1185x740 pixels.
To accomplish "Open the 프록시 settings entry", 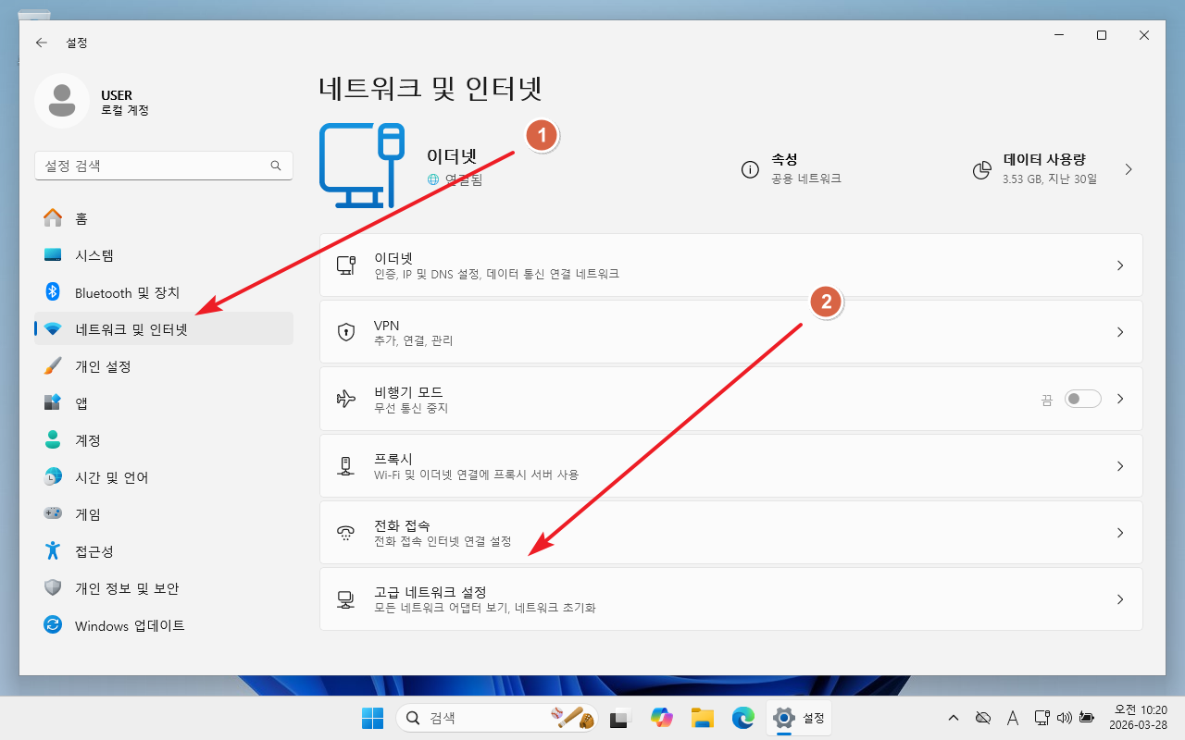I will tap(730, 466).
